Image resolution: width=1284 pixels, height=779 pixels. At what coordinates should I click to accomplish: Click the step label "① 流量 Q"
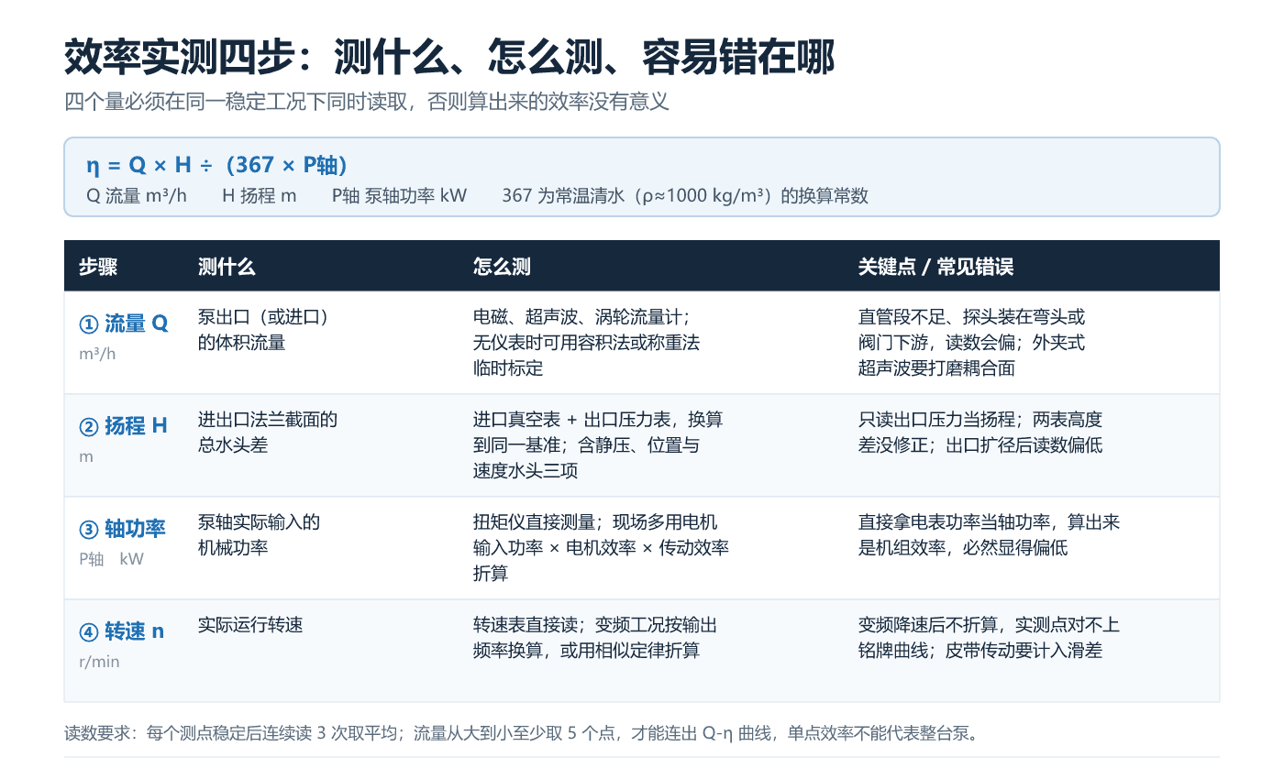click(x=124, y=324)
